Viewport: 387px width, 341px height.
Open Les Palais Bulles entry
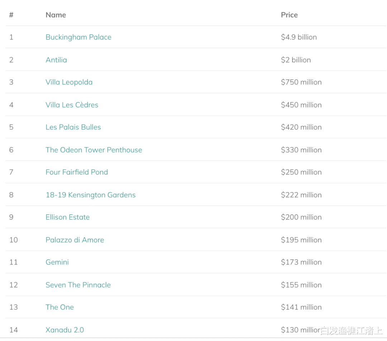pos(73,127)
